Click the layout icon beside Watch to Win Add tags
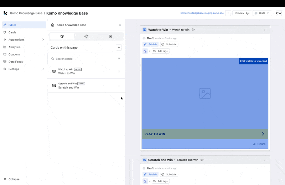The height and width of the screenshot is (185, 285). click(145, 51)
